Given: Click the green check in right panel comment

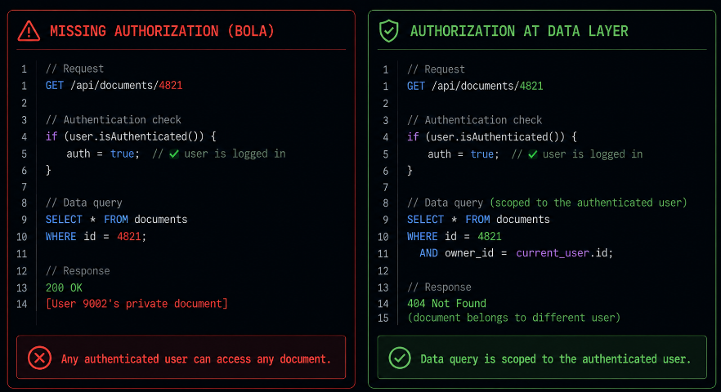Looking at the screenshot, I should (x=532, y=154).
